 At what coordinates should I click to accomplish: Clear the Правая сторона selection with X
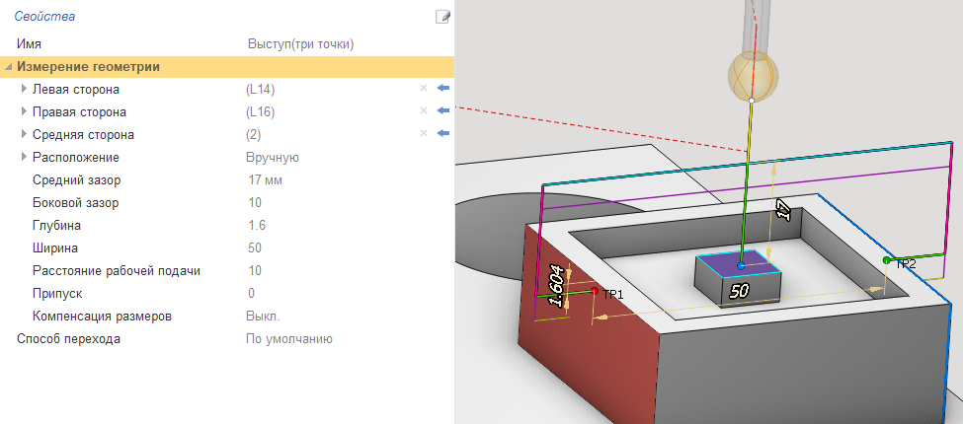pos(424,111)
